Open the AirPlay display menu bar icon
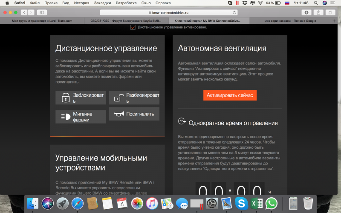Image resolution: width=341 pixels, height=213 pixels. click(x=252, y=3)
